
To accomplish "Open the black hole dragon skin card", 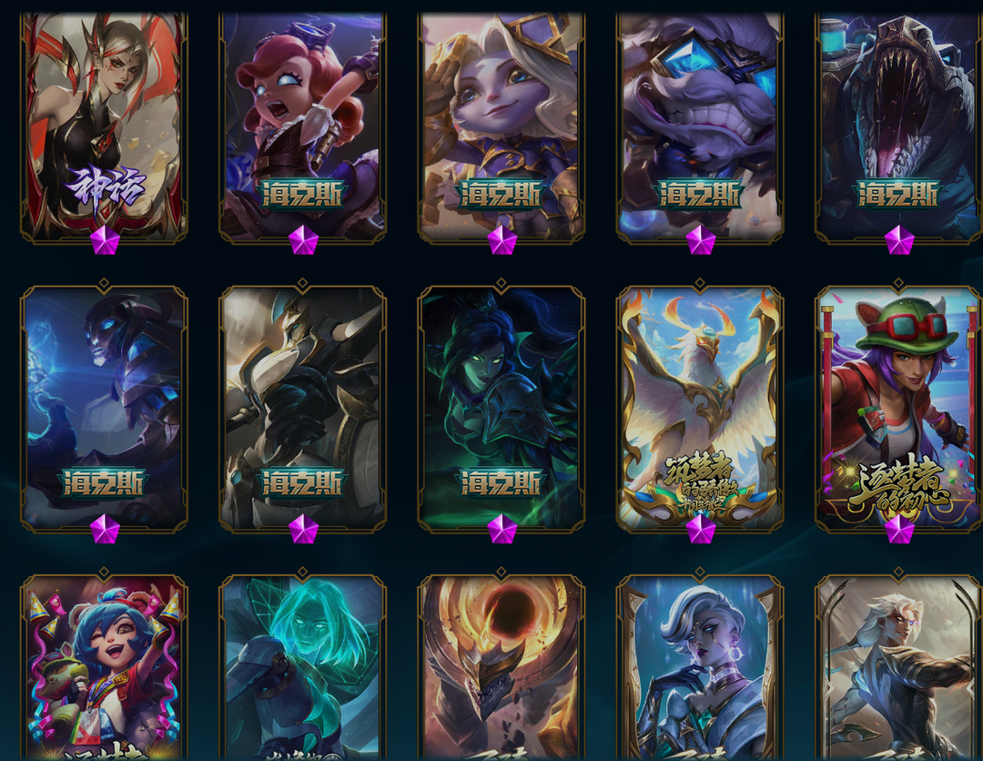I will [501, 665].
